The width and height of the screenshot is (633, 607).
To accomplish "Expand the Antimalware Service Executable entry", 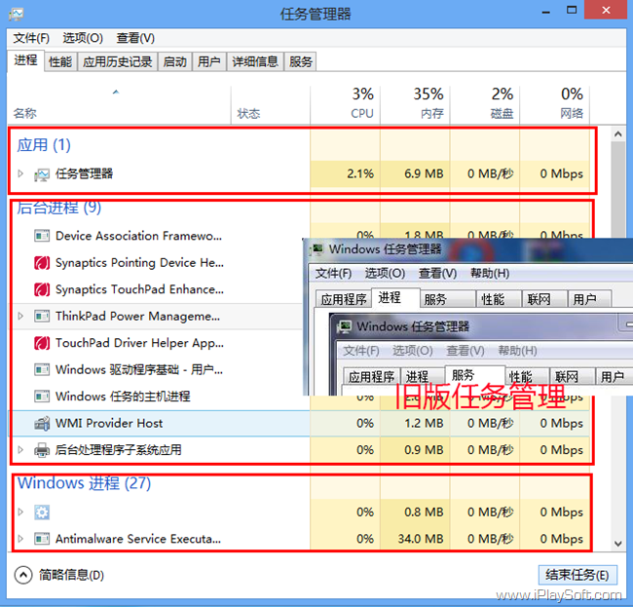I will (x=20, y=539).
